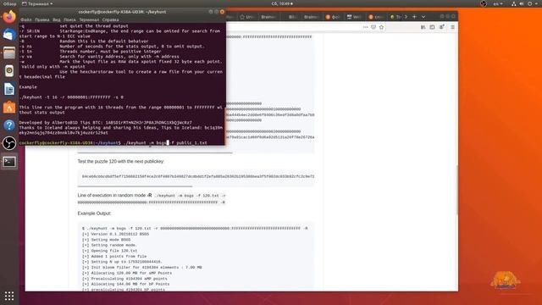Launch Thunderbird mail from the dock
Image resolution: width=542 pixels, height=305 pixels.
point(9,35)
